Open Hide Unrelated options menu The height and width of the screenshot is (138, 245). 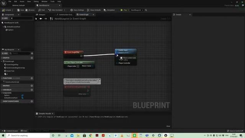65,10
